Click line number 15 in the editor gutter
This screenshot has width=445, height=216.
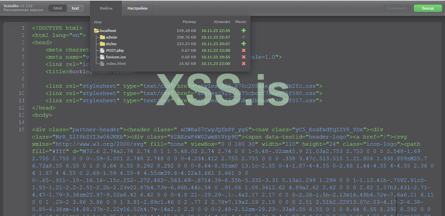click(22, 129)
